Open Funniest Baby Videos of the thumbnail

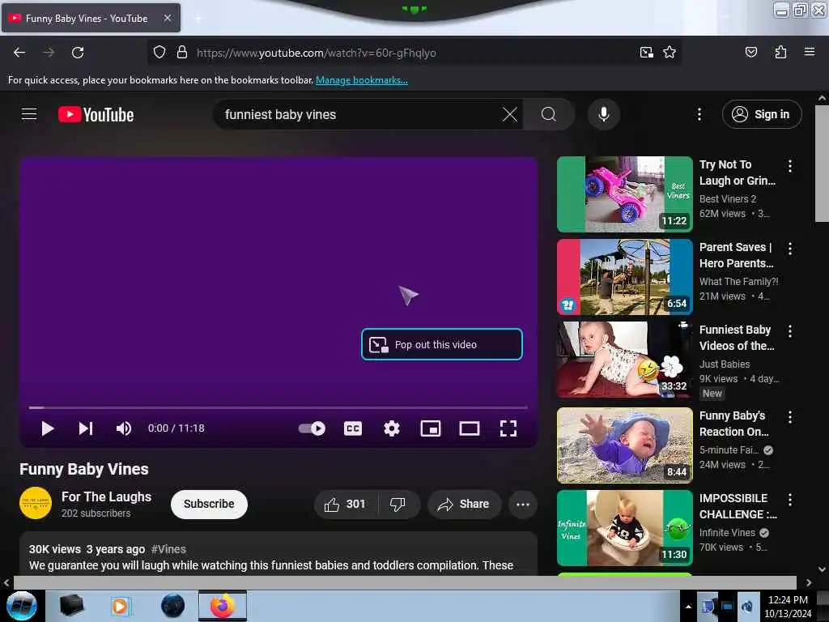pyautogui.click(x=625, y=359)
